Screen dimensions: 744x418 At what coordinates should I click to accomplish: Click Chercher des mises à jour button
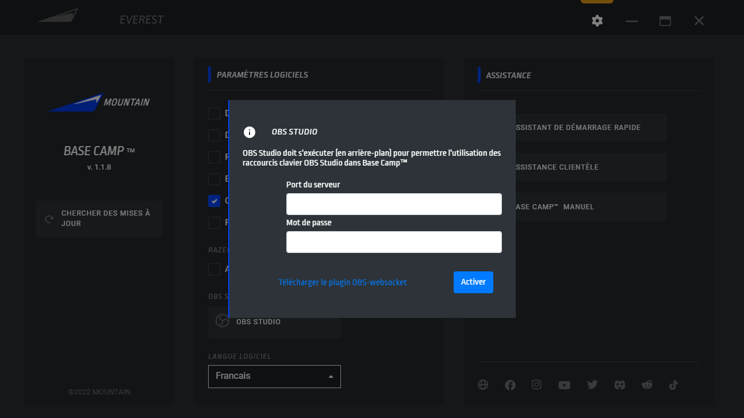coord(99,218)
